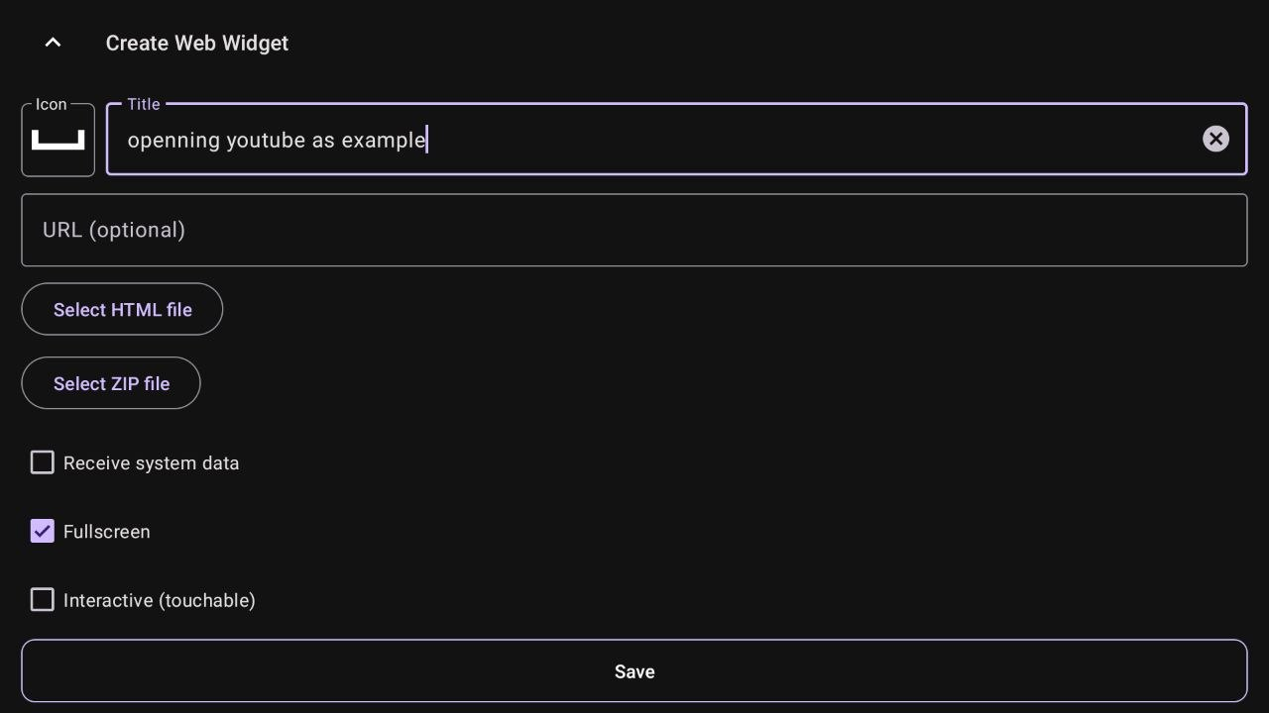Click the "Create Web Widget" header title
The image size is (1269, 713).
click(196, 44)
